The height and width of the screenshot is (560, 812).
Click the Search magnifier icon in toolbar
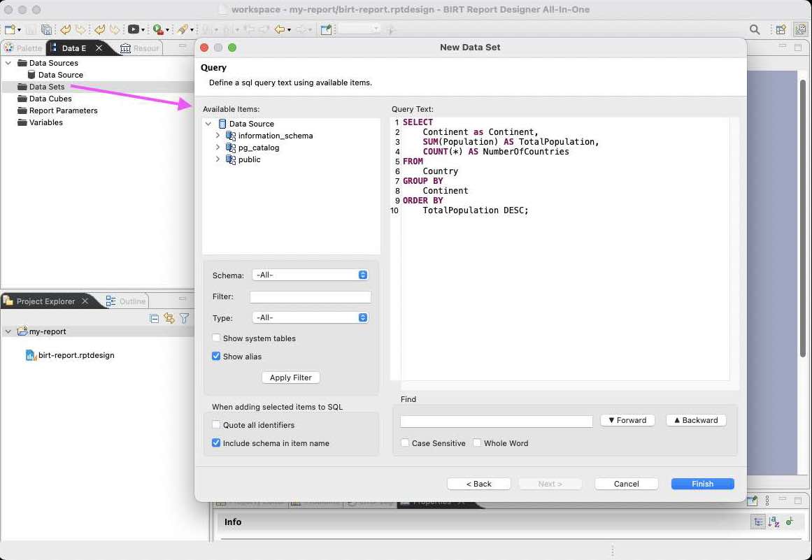pos(755,29)
